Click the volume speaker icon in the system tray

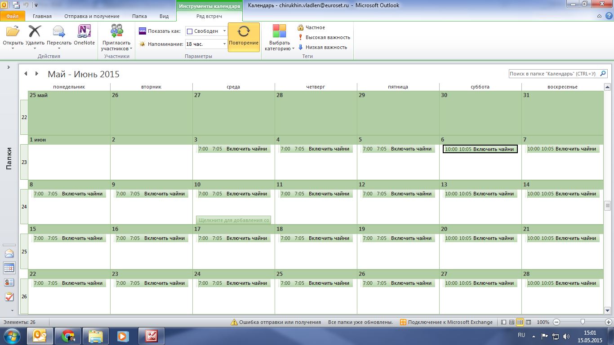click(566, 336)
